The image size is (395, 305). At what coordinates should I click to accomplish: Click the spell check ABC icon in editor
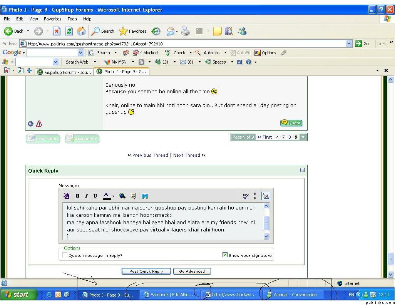pyautogui.click(x=246, y=196)
